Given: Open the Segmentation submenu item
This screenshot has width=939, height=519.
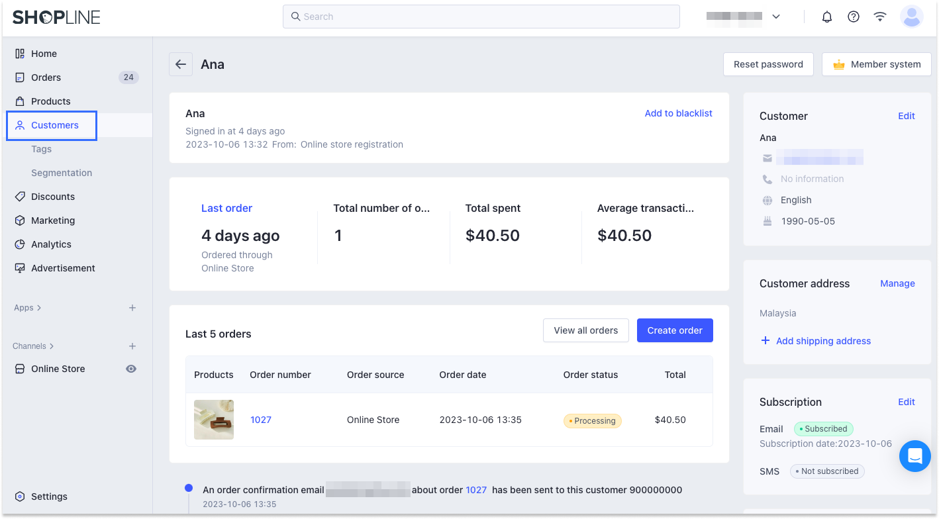Looking at the screenshot, I should tap(62, 173).
